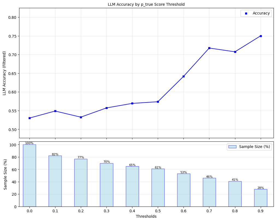Select the bar labeled 65%

[132, 186]
